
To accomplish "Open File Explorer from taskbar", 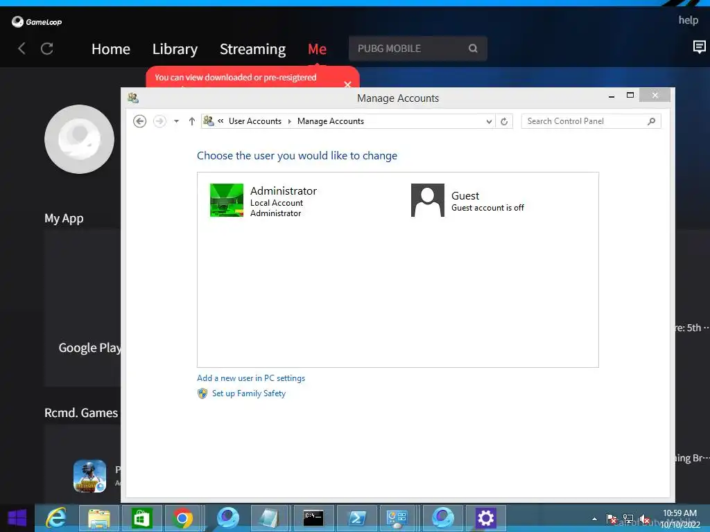I will 98,518.
